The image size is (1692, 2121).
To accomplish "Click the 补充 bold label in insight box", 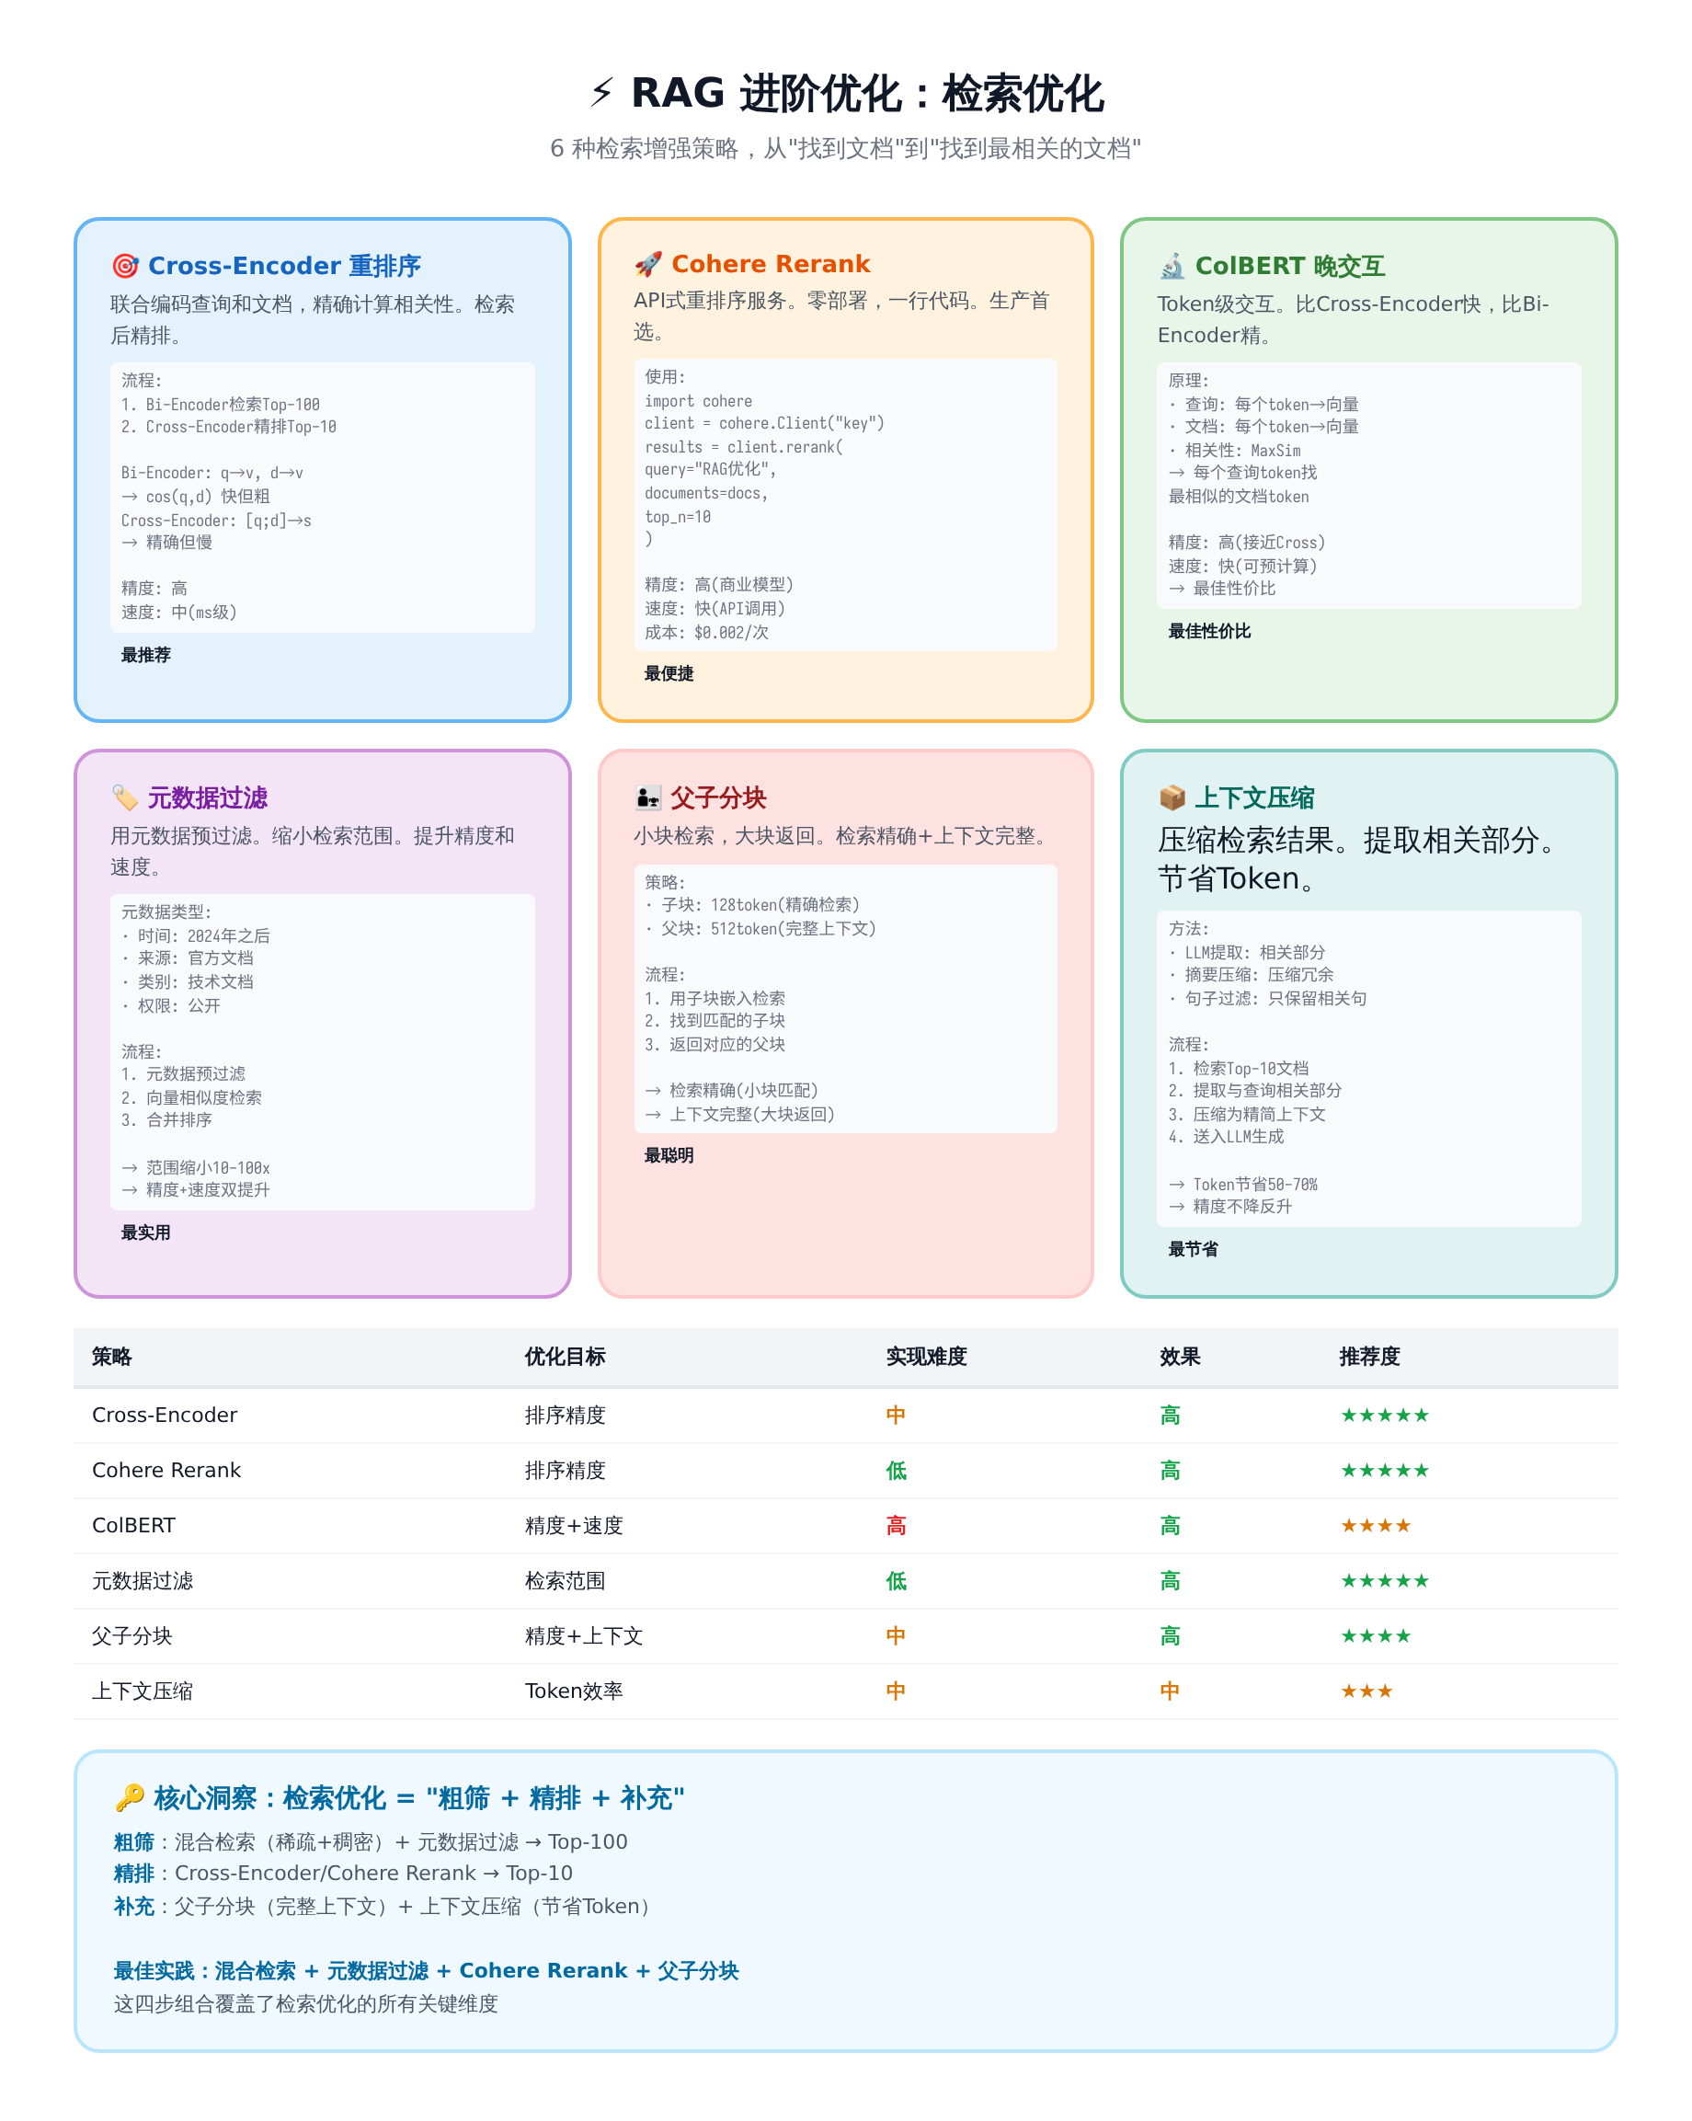I will point(133,1907).
